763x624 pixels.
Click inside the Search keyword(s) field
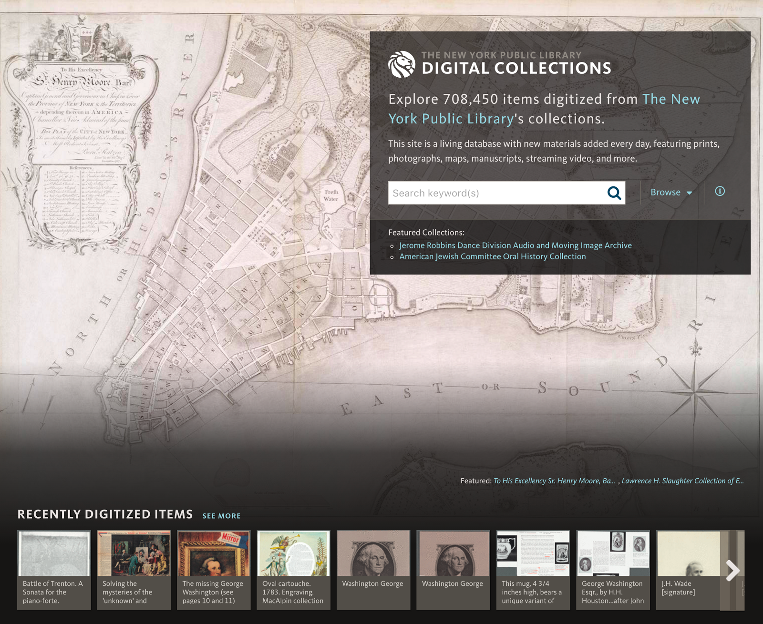pos(477,193)
